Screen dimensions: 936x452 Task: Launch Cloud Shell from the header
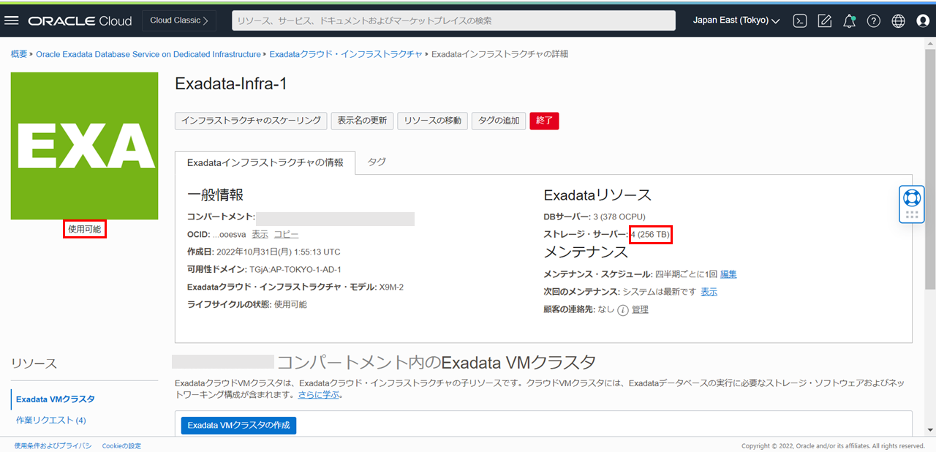point(800,20)
